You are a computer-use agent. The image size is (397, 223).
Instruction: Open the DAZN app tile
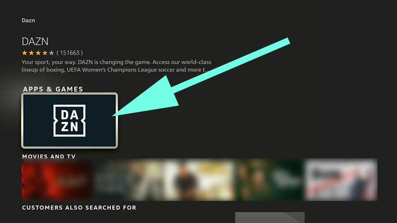click(70, 120)
